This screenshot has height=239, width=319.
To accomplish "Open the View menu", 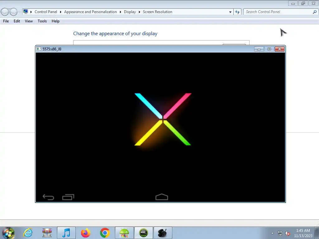I will click(x=29, y=21).
